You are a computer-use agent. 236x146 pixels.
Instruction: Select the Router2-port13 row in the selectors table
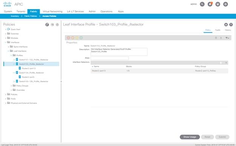(159, 71)
